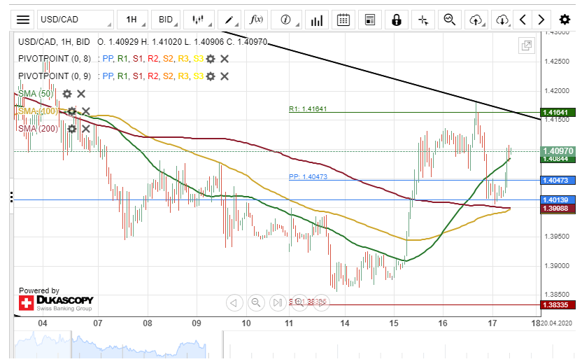The width and height of the screenshot is (582, 364).
Task: Open the hamburger main menu
Action: (23, 20)
